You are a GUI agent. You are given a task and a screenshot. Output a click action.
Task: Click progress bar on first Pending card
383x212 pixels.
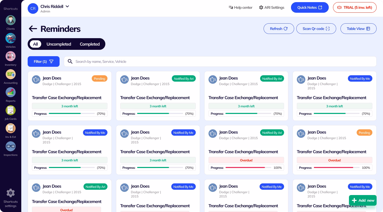72,114
